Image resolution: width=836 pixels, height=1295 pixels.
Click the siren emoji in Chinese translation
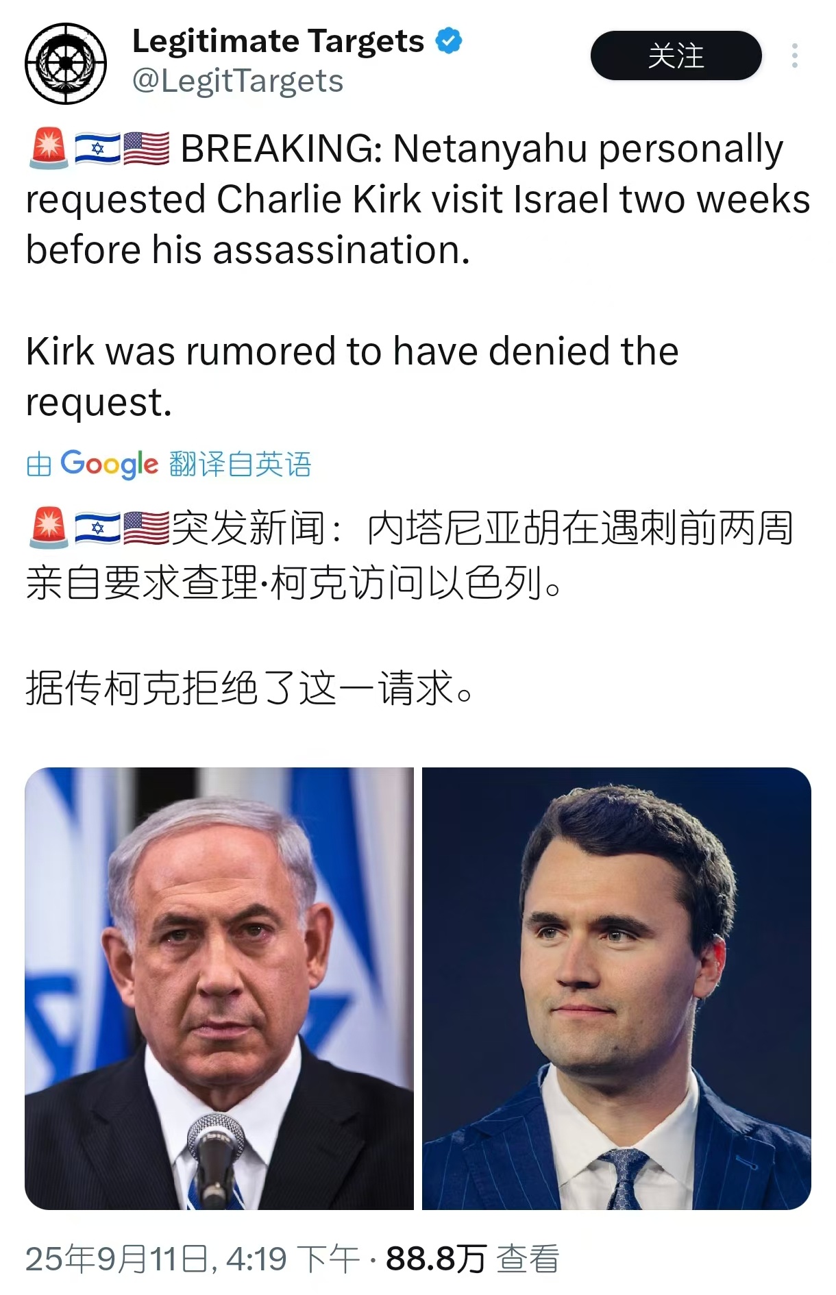(x=49, y=528)
